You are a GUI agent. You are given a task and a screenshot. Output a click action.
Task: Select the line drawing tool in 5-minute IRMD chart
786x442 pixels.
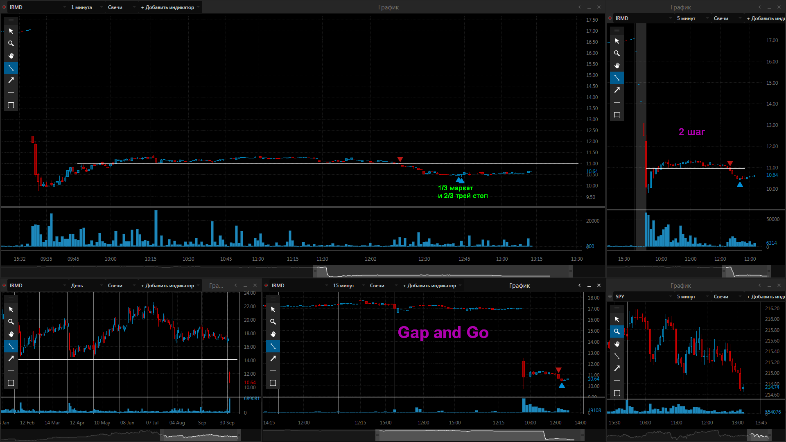pyautogui.click(x=617, y=78)
